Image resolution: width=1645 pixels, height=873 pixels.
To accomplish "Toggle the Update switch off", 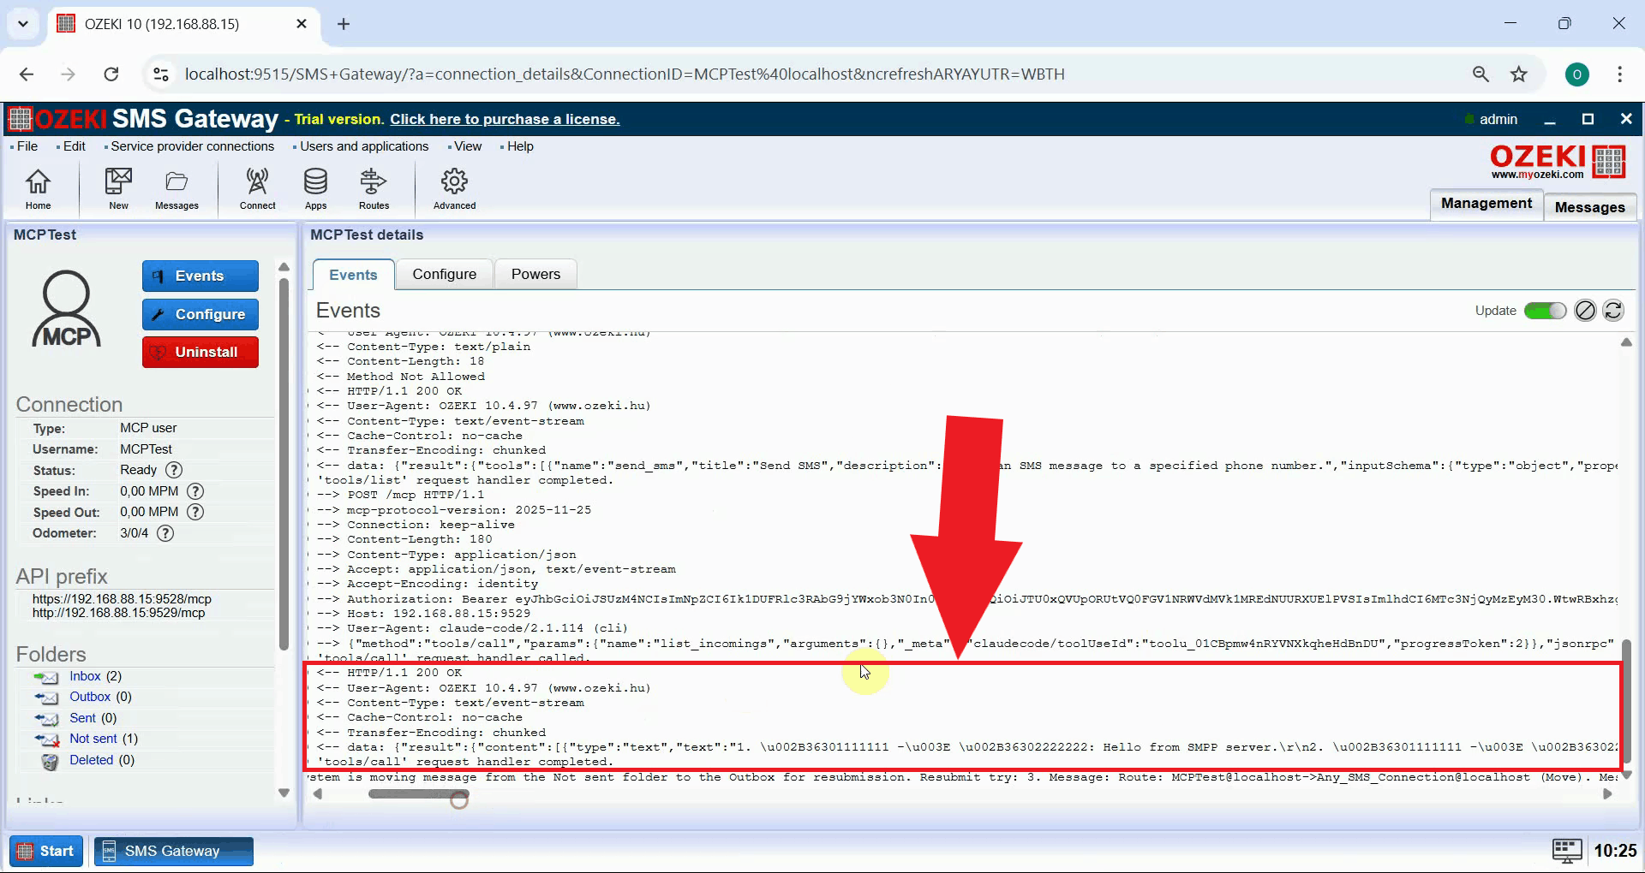I will click(1545, 311).
